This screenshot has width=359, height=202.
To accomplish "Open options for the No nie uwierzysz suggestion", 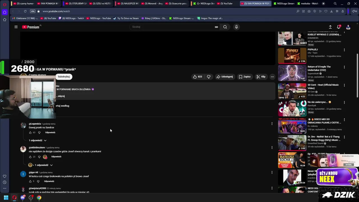I will (x=344, y=103).
